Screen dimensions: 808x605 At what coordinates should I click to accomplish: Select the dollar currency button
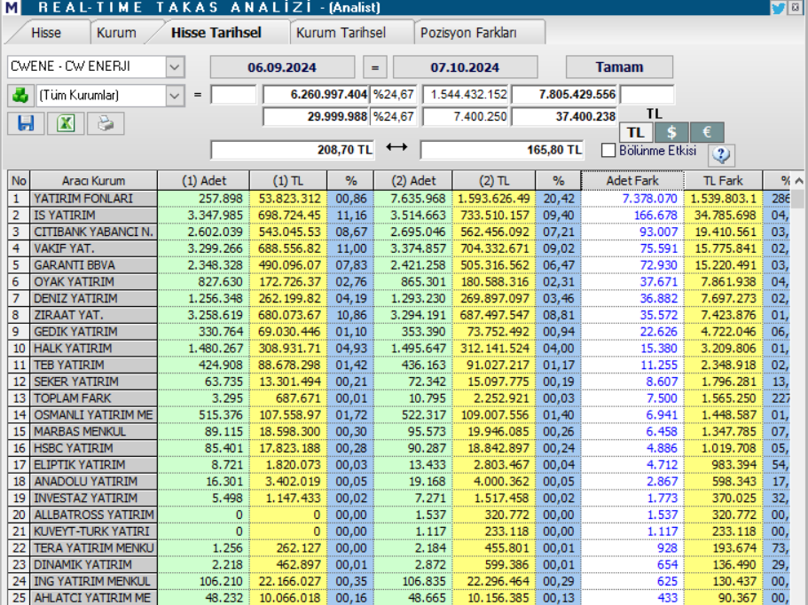[671, 131]
